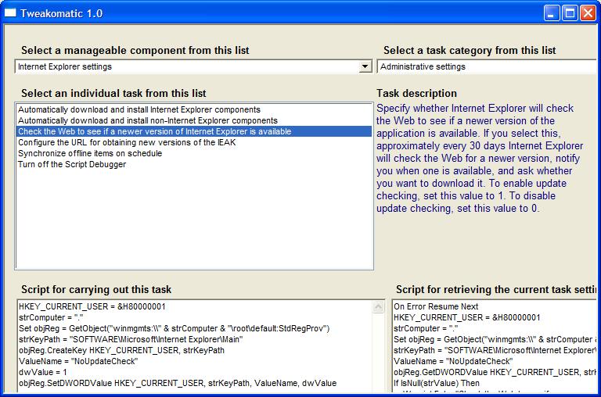This screenshot has height=397, width=601.
Task: Open the Administrative settings category dropdown
Action: pyautogui.click(x=488, y=66)
